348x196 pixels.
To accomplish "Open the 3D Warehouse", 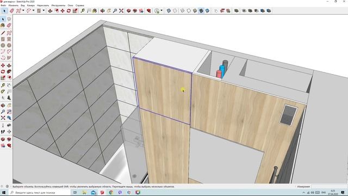I will pyautogui.click(x=129, y=11).
